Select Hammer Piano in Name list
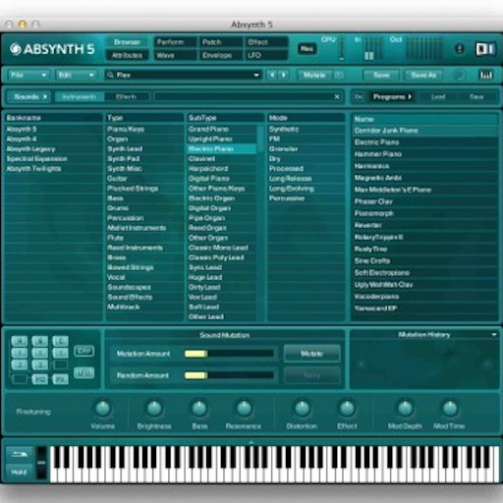This screenshot has height=503, width=503. coord(424,154)
